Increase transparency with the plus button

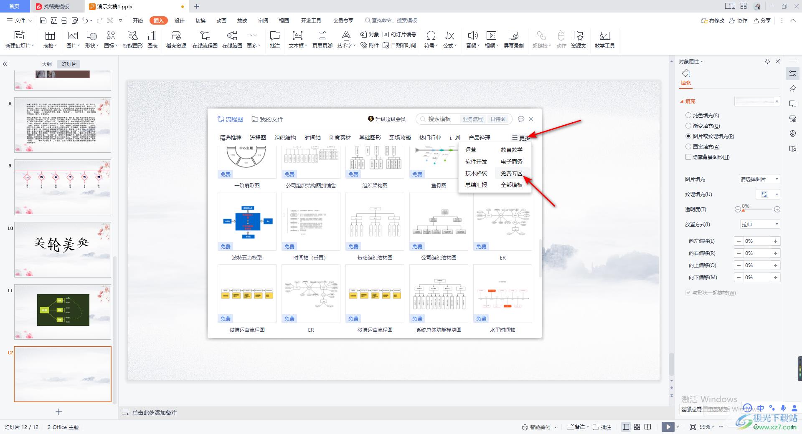777,209
